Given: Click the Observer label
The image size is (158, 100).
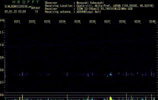Looking at the screenshot, I should (x=51, y=3).
